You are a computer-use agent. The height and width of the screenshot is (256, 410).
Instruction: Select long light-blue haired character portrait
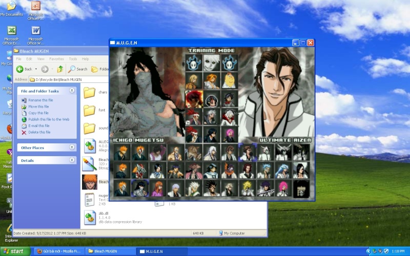[283, 171]
